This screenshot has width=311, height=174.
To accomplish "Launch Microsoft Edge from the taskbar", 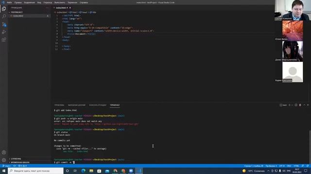I will coord(83,171).
